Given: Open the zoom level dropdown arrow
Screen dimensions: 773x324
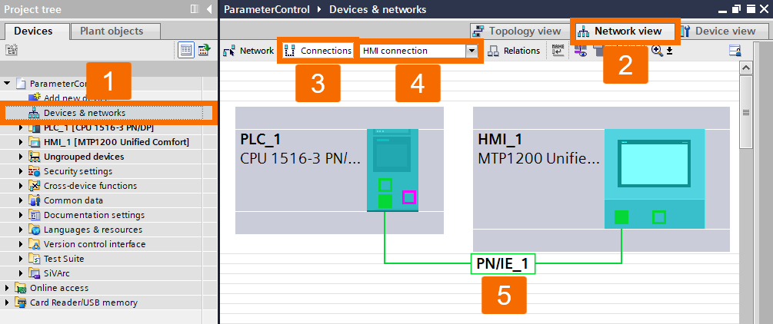Looking at the screenshot, I should [x=669, y=51].
